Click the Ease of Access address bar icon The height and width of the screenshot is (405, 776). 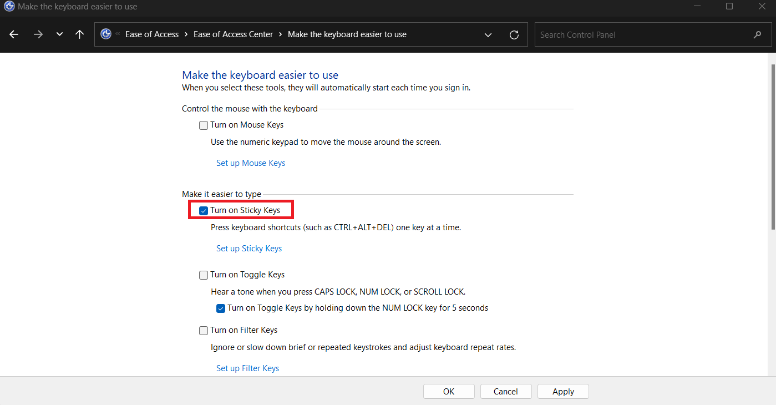coord(106,34)
